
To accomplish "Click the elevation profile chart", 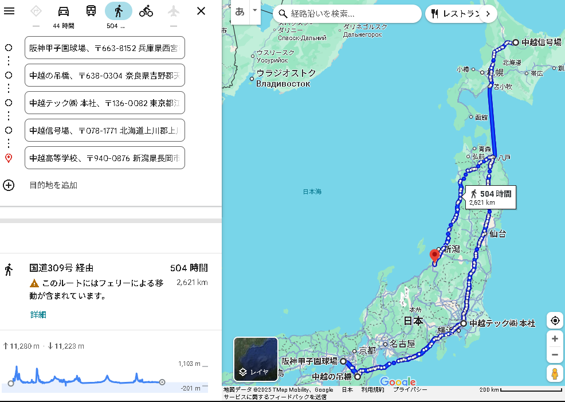I will tap(105, 376).
